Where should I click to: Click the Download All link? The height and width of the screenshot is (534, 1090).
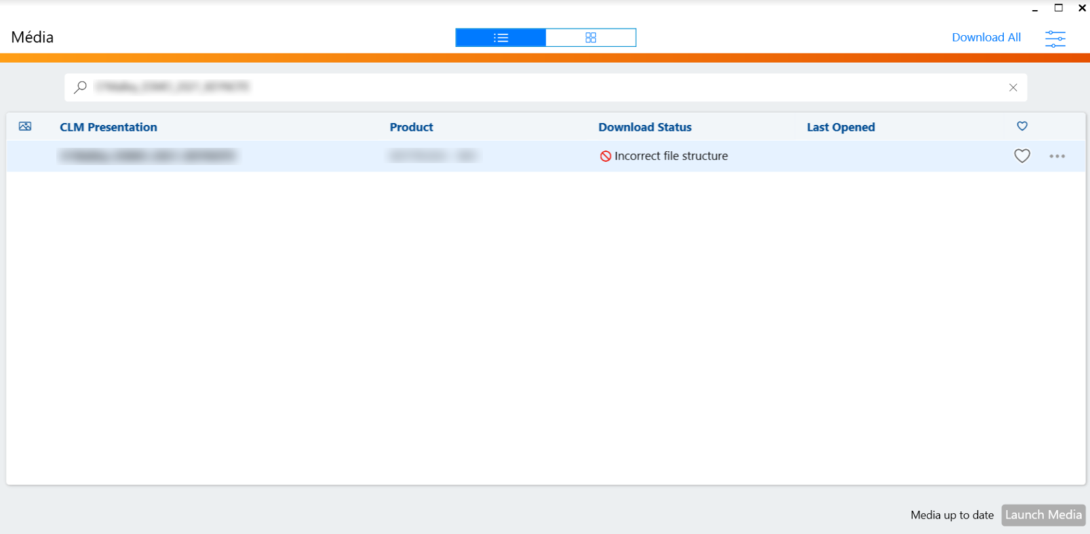(986, 37)
